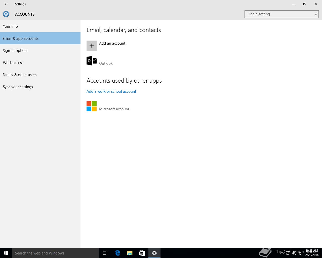Select Sync your settings in the sidebar

click(18, 87)
